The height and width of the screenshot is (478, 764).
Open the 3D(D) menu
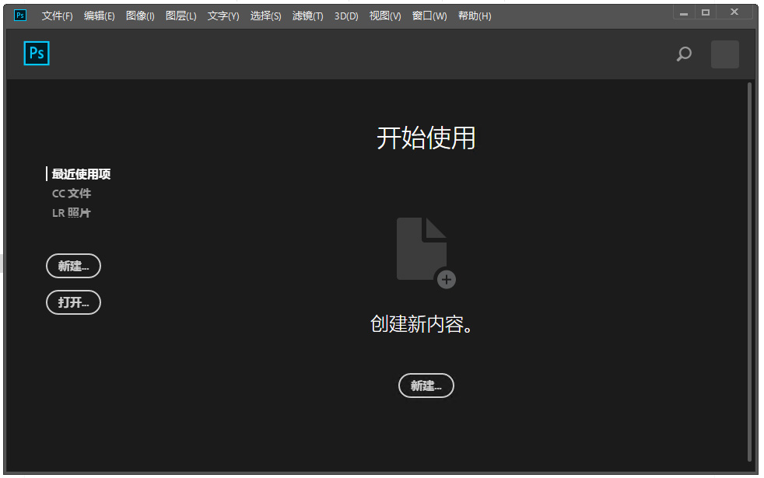[346, 16]
